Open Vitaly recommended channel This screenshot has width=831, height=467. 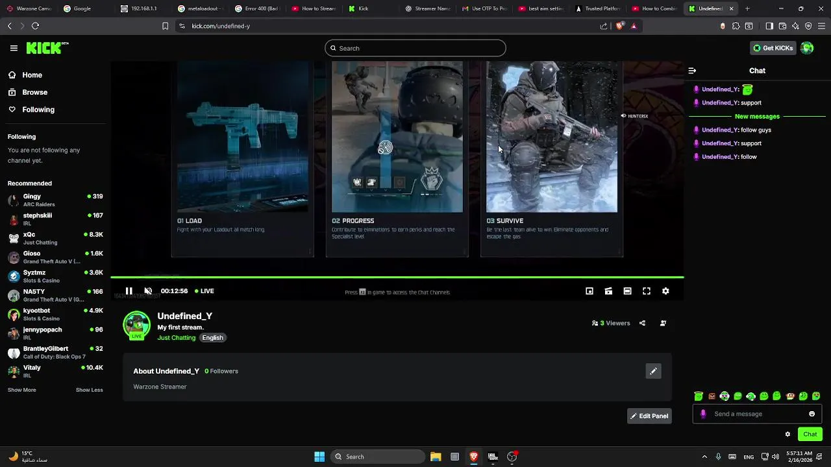click(55, 371)
